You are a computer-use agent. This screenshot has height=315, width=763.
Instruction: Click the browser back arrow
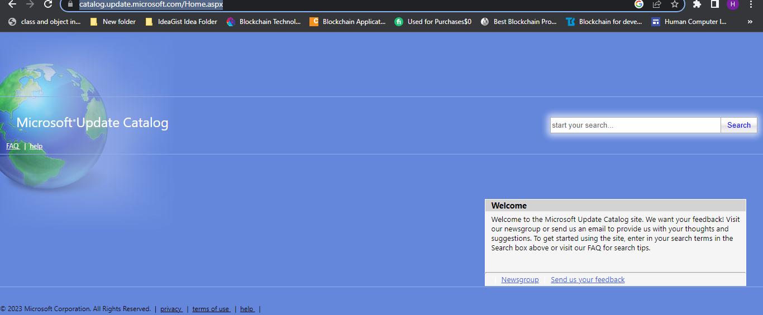(x=12, y=4)
